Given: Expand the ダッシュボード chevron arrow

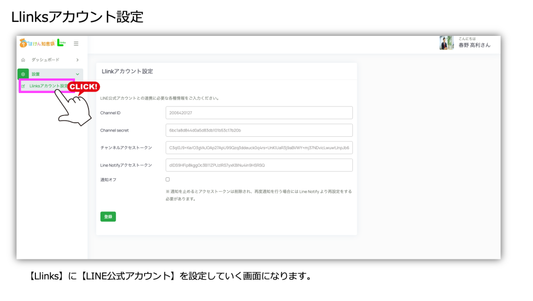Looking at the screenshot, I should (78, 60).
